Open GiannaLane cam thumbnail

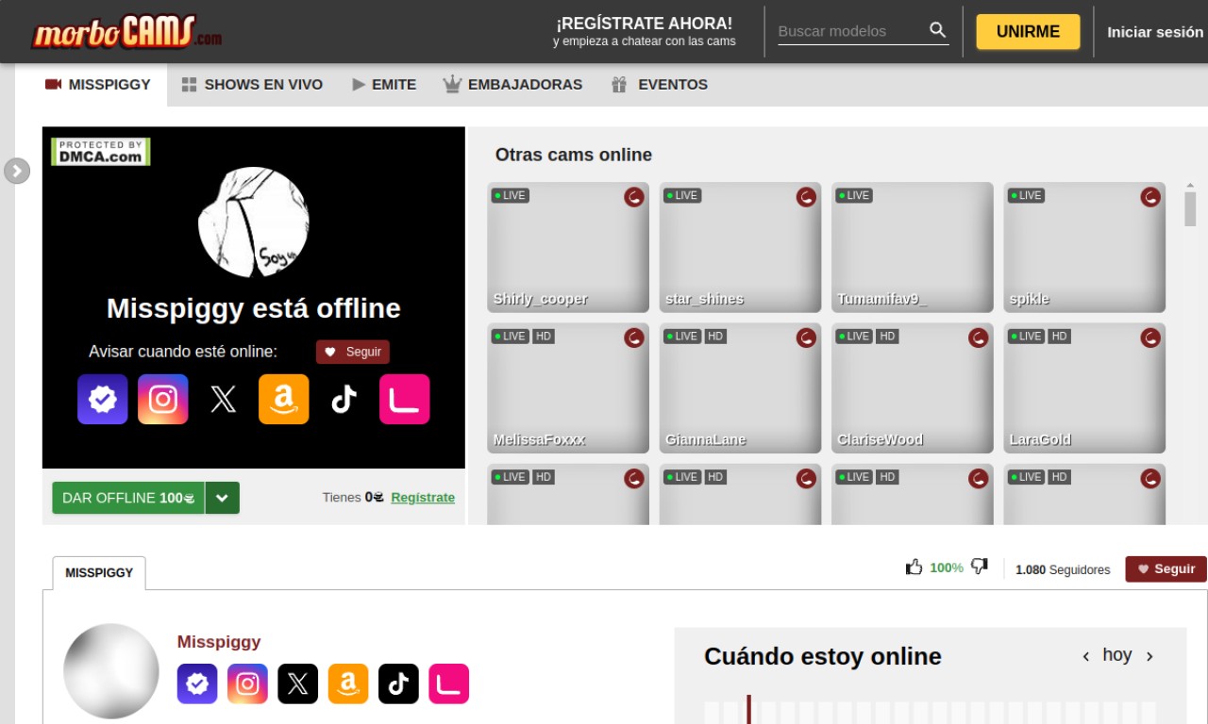click(x=740, y=388)
